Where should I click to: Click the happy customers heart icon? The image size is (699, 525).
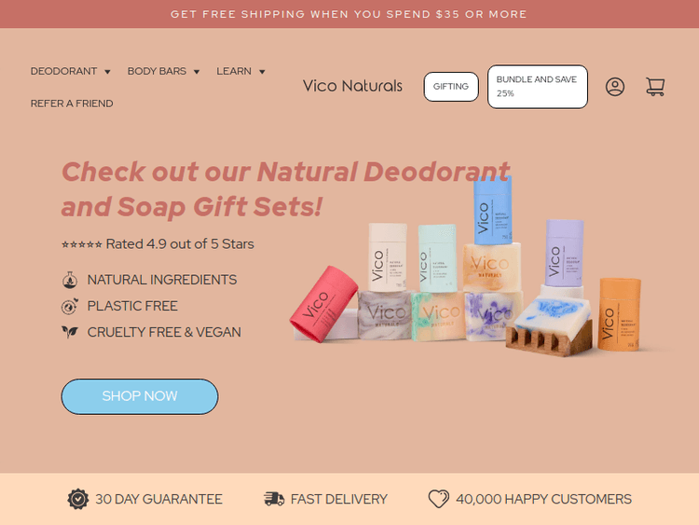(439, 499)
